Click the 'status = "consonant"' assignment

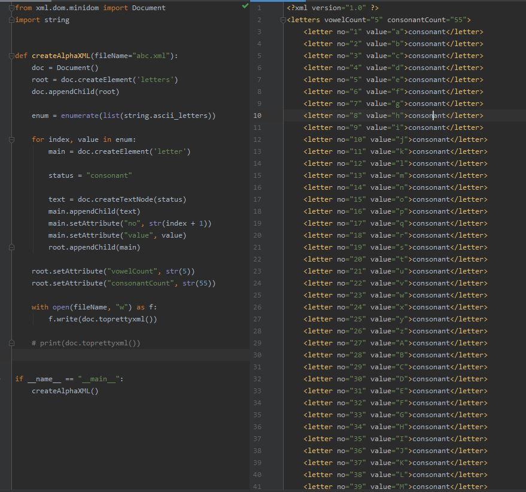90,175
